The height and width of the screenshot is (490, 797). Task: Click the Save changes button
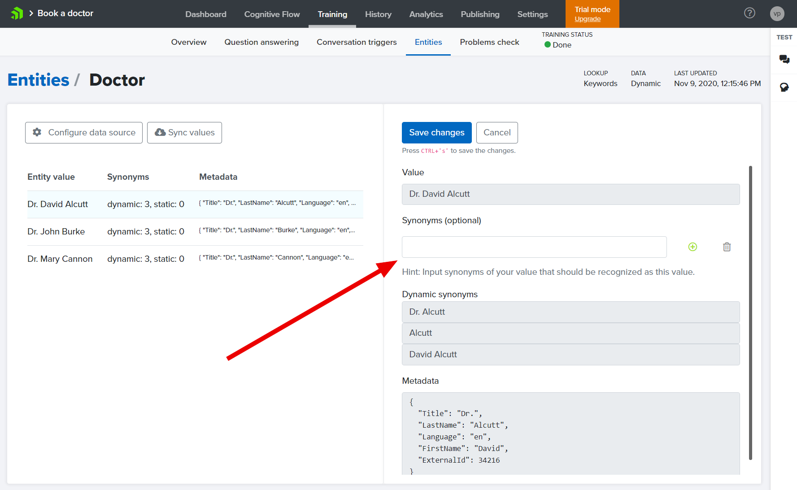coord(437,133)
